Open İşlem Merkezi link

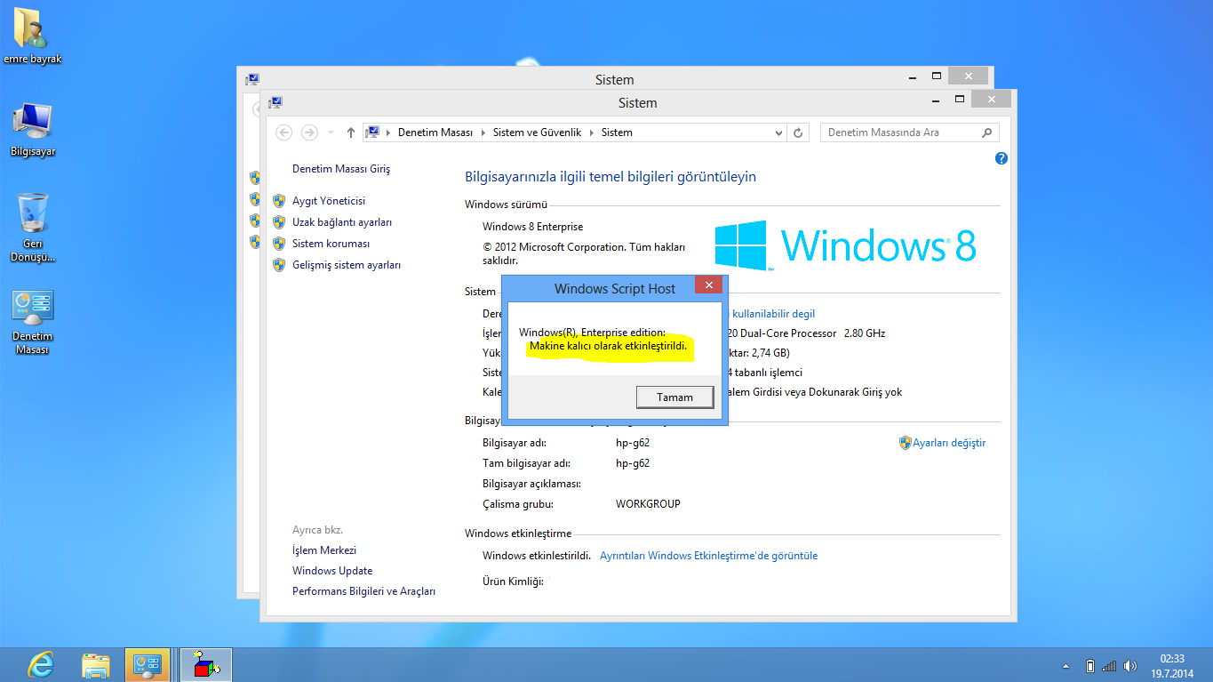coord(324,550)
